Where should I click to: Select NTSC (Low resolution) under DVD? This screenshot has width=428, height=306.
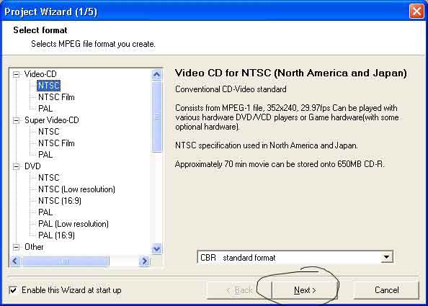pos(76,189)
